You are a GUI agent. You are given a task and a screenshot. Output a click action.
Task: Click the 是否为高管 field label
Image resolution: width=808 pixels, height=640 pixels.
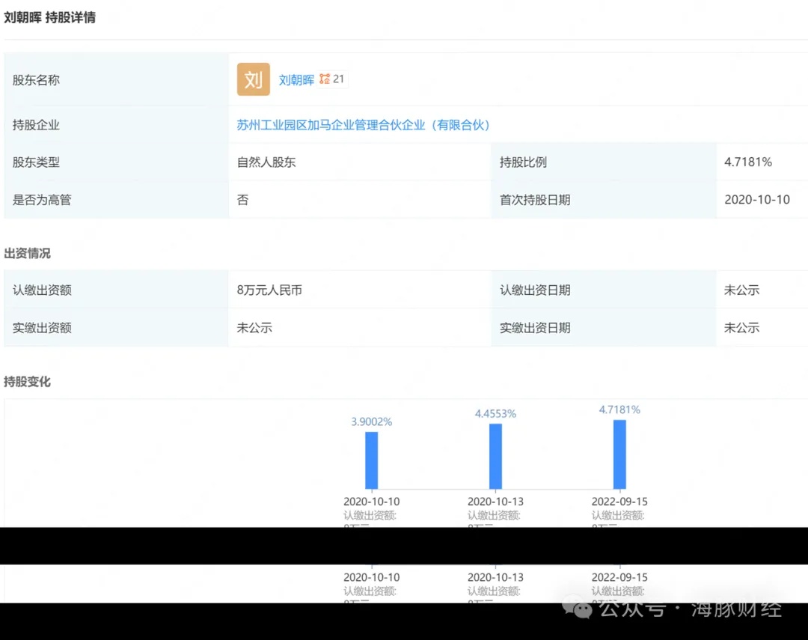click(x=42, y=200)
